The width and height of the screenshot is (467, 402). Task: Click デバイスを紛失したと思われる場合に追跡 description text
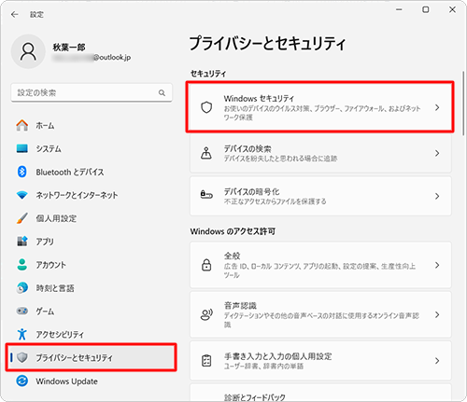[280, 159]
